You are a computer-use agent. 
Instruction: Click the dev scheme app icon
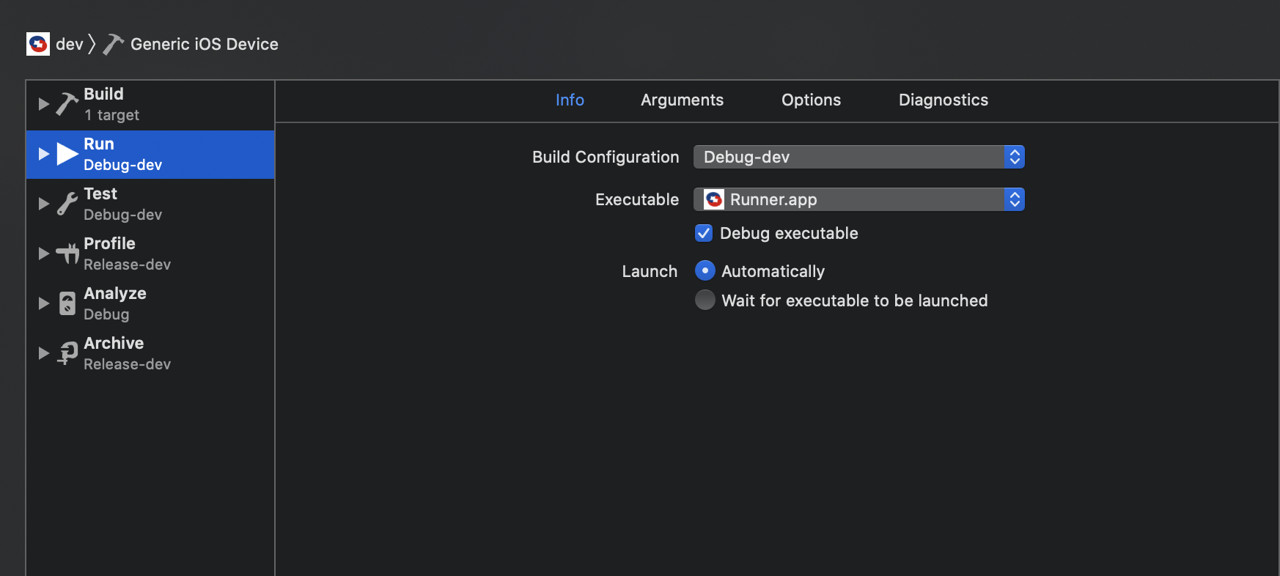[x=38, y=44]
